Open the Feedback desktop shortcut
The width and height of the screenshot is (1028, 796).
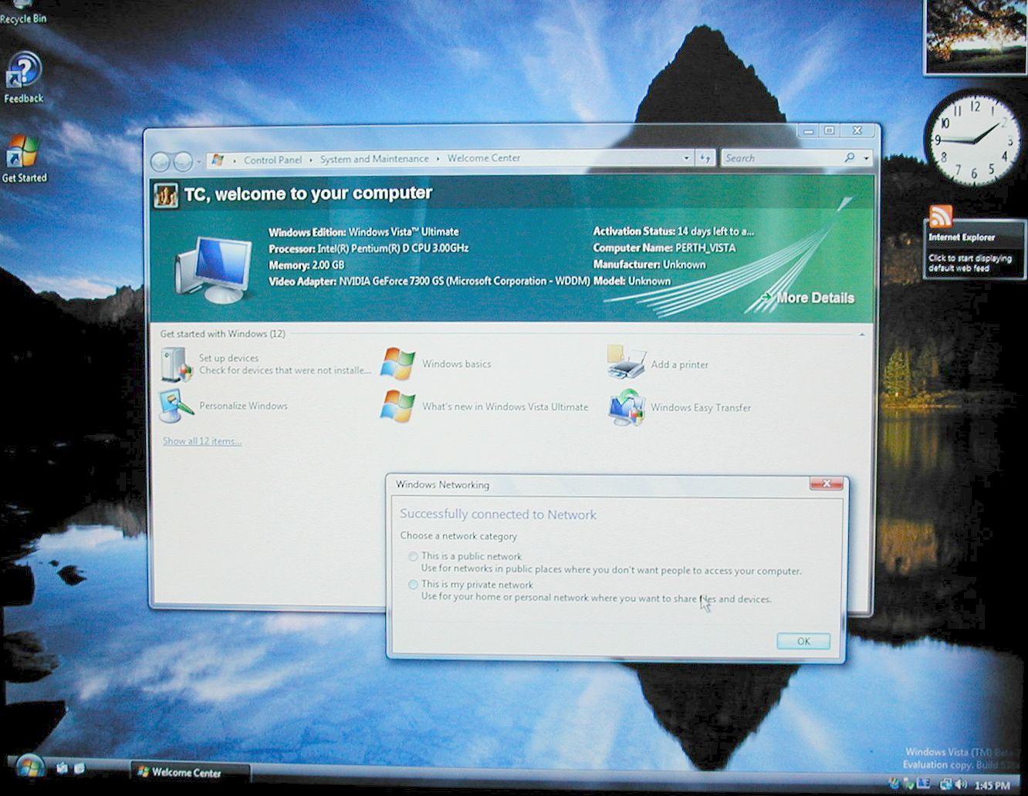(x=24, y=73)
